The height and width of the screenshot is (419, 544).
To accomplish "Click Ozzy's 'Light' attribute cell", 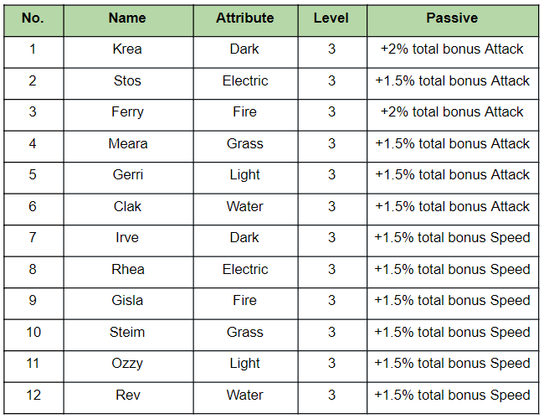I will click(244, 364).
